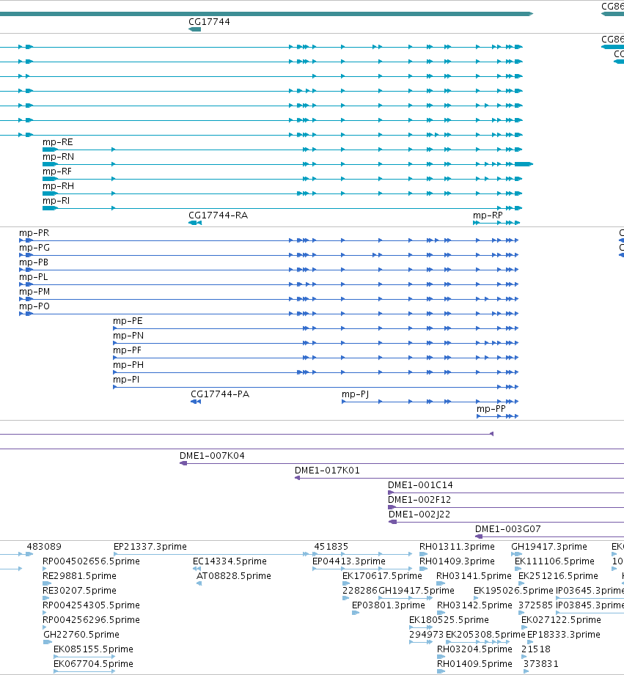Select protein track mp-PO
The height and width of the screenshot is (675, 624).
point(268,314)
